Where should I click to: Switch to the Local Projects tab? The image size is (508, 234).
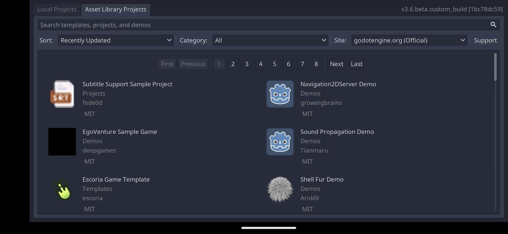57,9
